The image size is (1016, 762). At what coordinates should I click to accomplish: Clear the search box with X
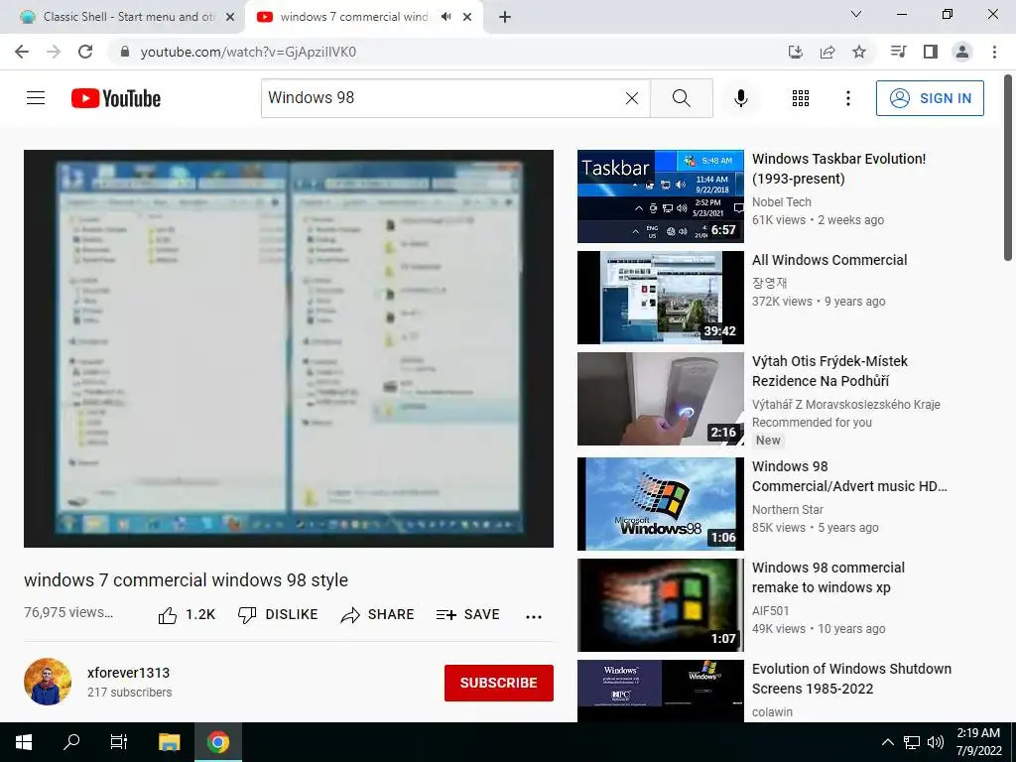[x=632, y=98]
